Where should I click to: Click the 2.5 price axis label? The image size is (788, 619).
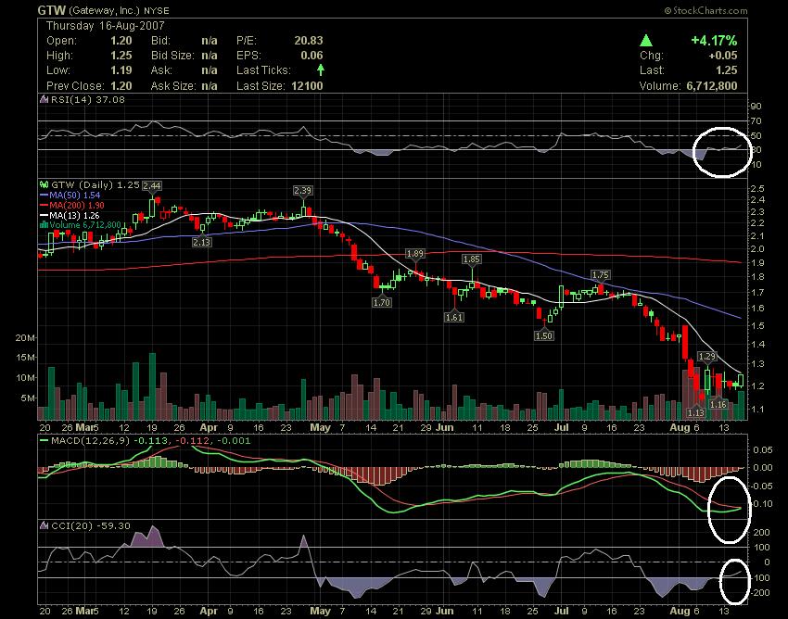pos(757,189)
